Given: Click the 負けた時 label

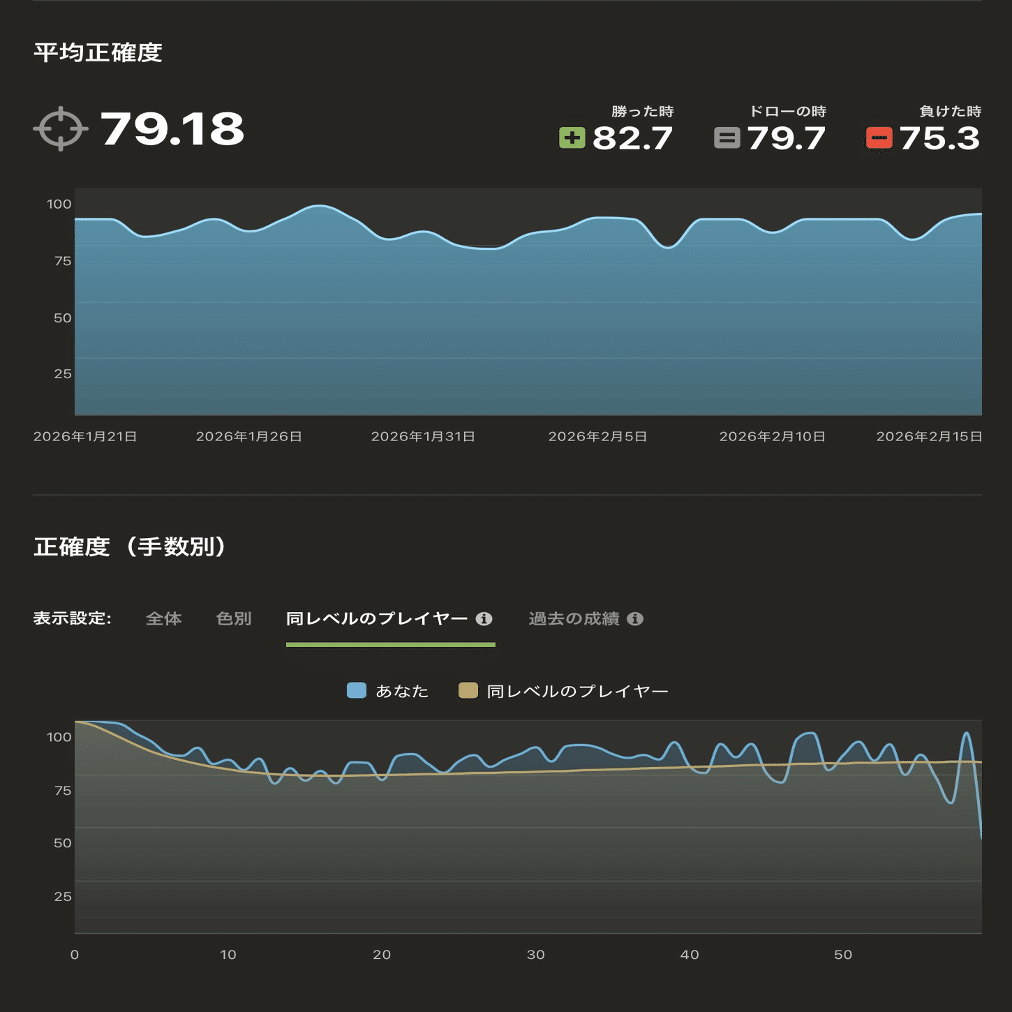Looking at the screenshot, I should (x=951, y=112).
